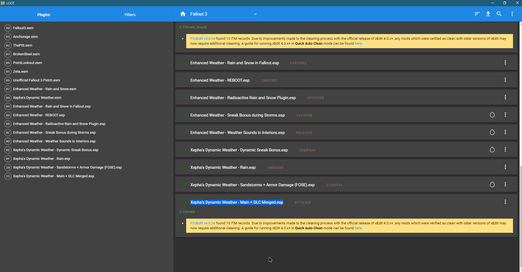Update the masterlist using the download icon
The width and height of the screenshot is (522, 272).
click(x=488, y=14)
